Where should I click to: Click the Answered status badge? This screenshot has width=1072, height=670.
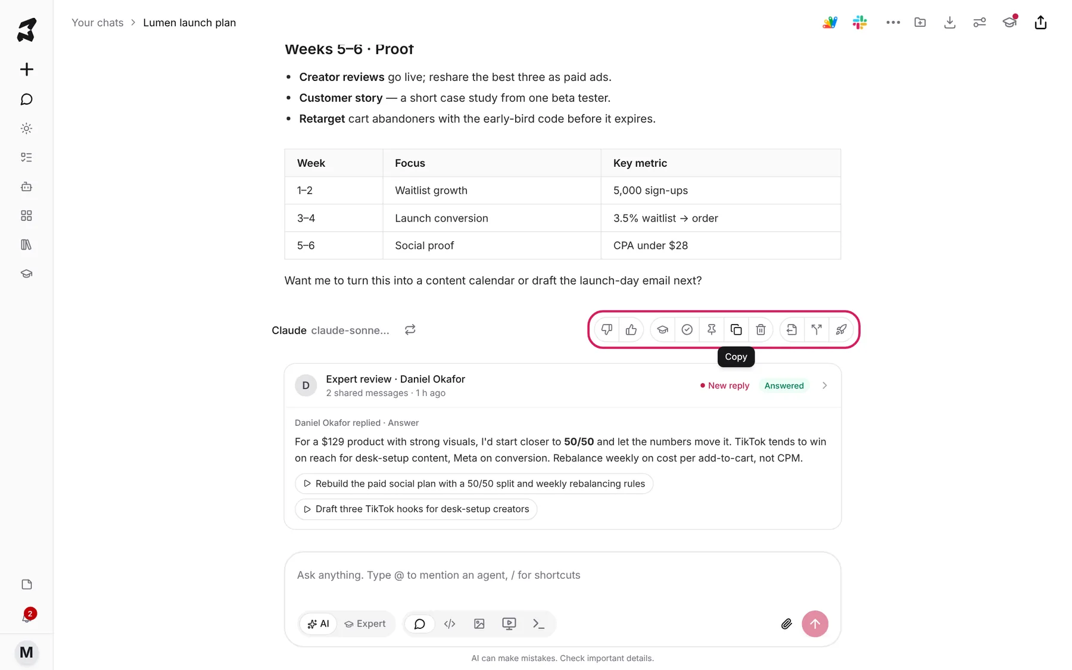pyautogui.click(x=784, y=385)
